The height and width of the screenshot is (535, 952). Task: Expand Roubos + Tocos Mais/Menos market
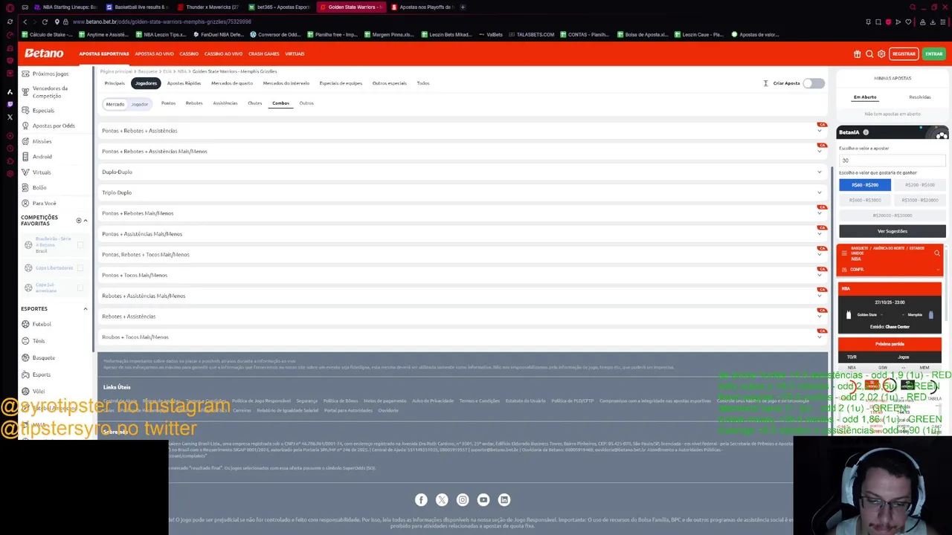pos(464,337)
